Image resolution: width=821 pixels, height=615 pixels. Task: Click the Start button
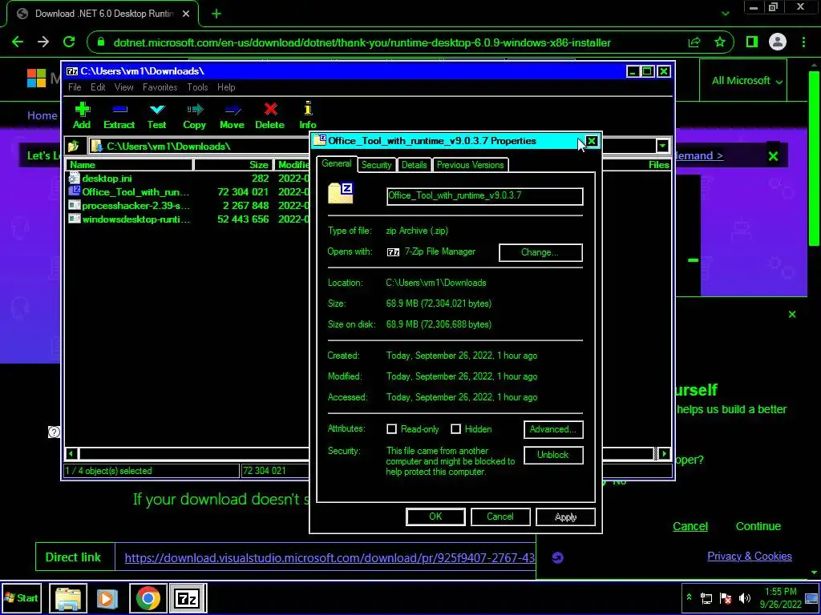point(22,597)
